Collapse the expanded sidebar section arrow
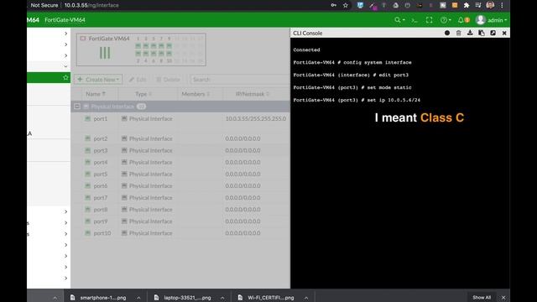The width and height of the screenshot is (537, 302). (x=65, y=66)
